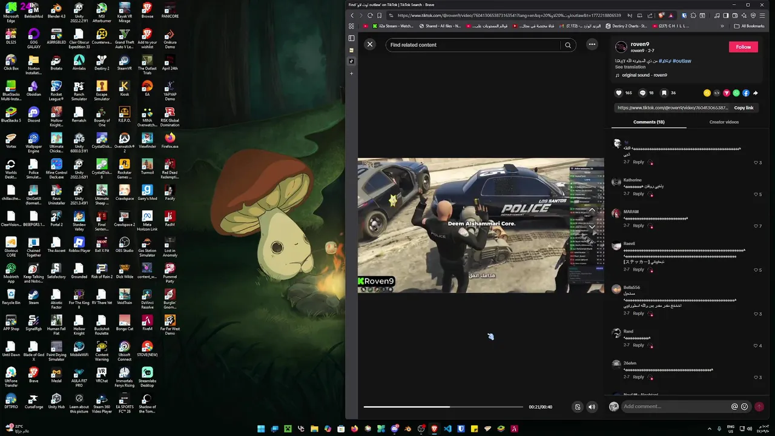This screenshot has width=775, height=436.
Task: Open the emoji picker in comment box
Action: (744, 407)
